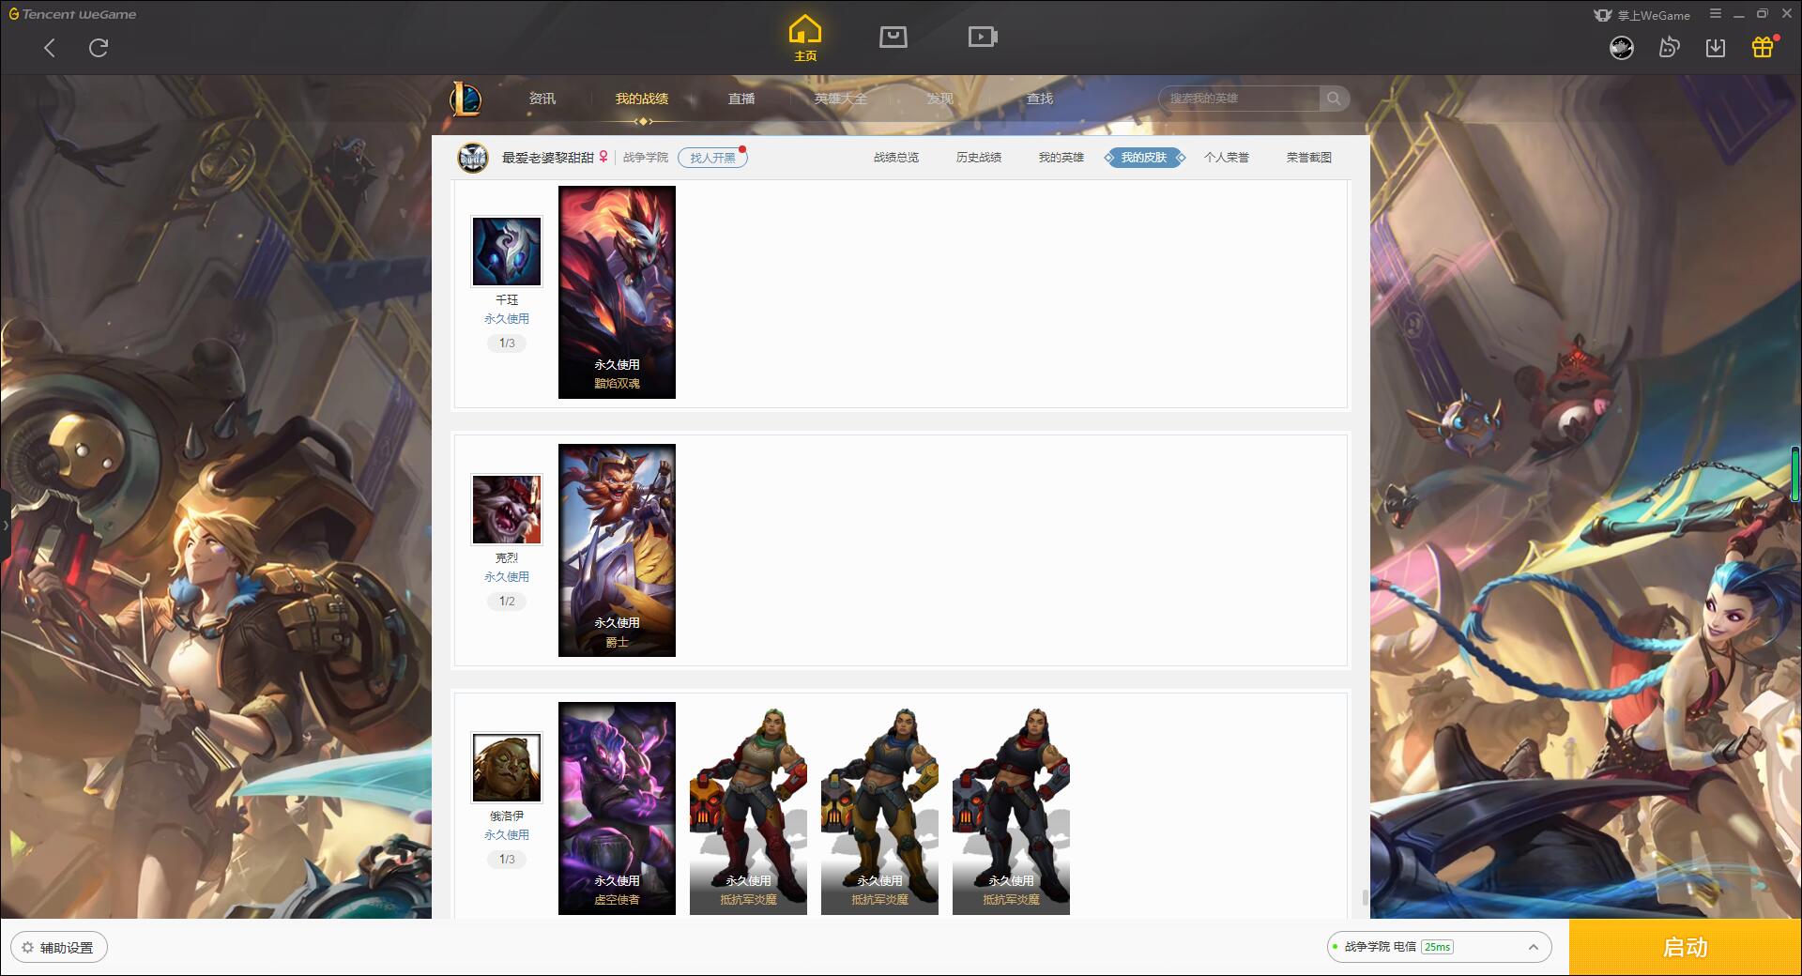Open the 个人荣誉 section

click(1227, 158)
